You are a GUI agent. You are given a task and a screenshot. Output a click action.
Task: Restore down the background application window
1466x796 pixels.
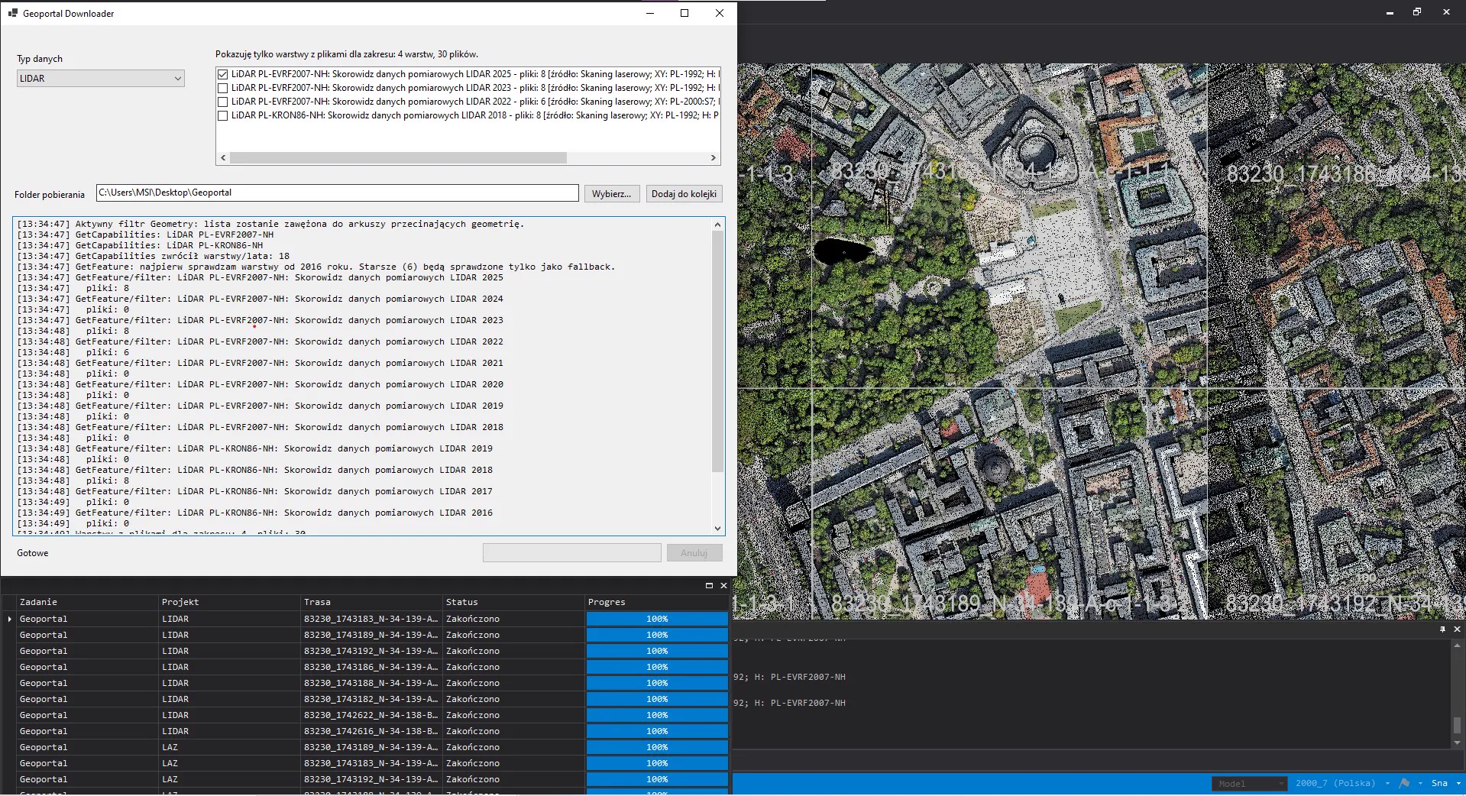tap(1417, 11)
